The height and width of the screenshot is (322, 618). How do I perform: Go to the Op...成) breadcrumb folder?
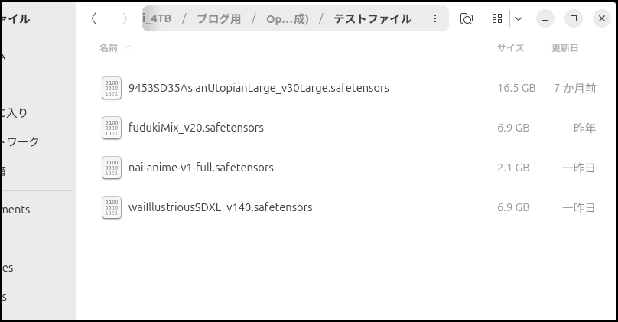click(287, 18)
